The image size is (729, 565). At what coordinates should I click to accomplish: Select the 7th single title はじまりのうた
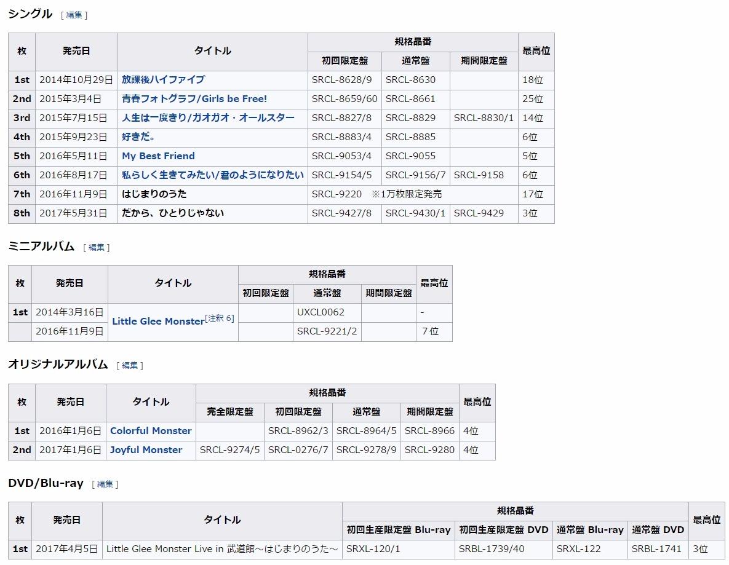click(x=154, y=194)
